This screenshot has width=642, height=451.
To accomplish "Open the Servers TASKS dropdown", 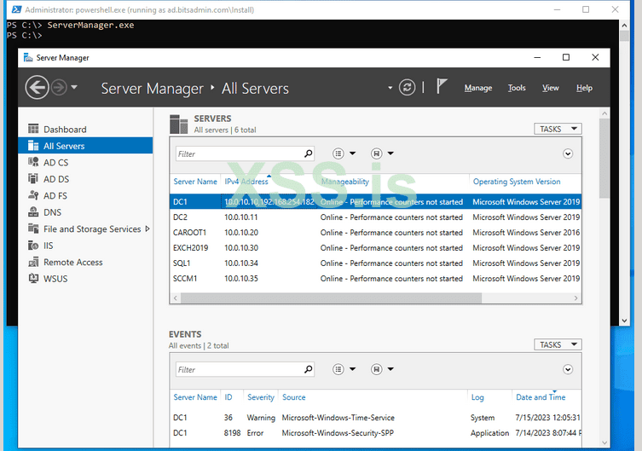I will 558,129.
